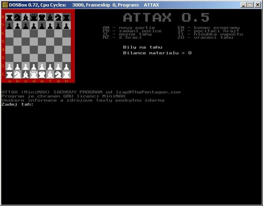Click the file label 'a' under the board
This screenshot has width=263, height=206.
coord(10,81)
